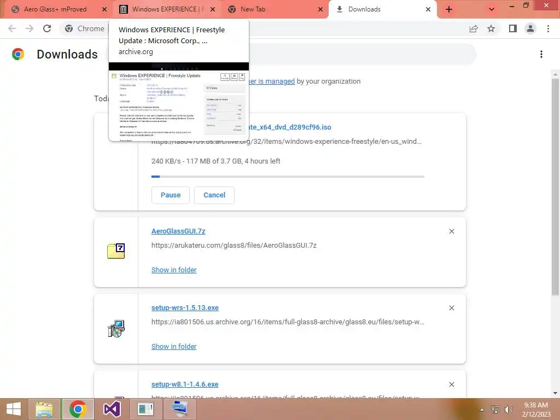Open the network status tray icon
Image resolution: width=560 pixels, height=420 pixels.
coord(495,409)
